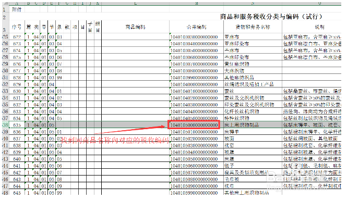
Task: Select the 亚麻布 name cell
Action: click(x=253, y=36)
